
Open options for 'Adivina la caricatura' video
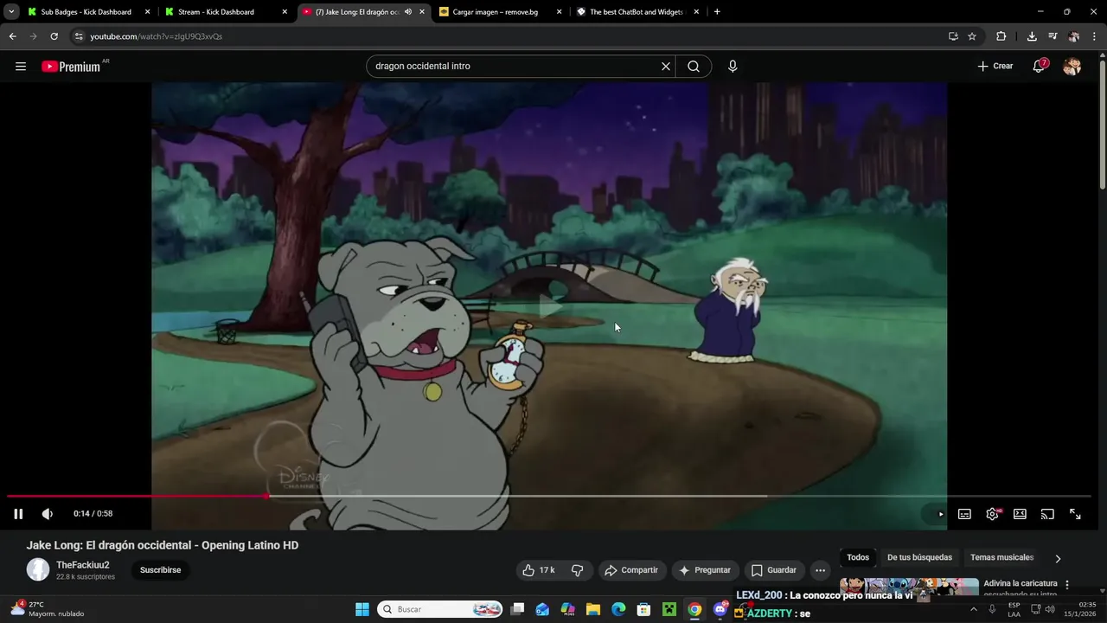click(1067, 585)
